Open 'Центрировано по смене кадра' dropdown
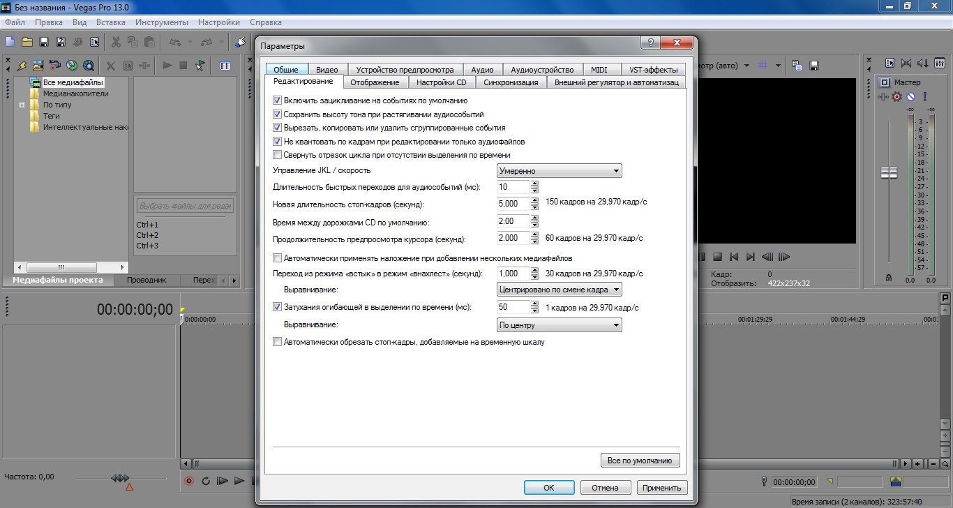 [x=559, y=290]
